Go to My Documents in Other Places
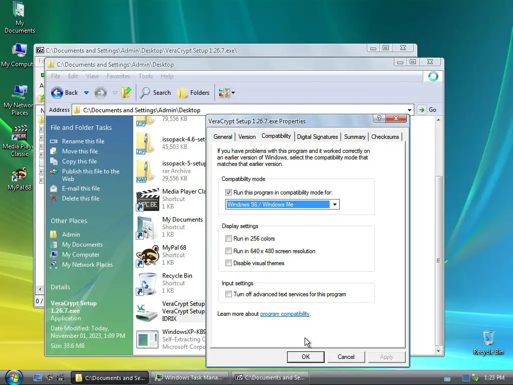The image size is (513, 385). [83, 245]
